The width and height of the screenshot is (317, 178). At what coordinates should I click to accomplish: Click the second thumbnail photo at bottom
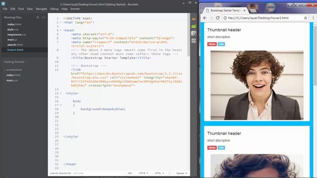[x=257, y=166]
